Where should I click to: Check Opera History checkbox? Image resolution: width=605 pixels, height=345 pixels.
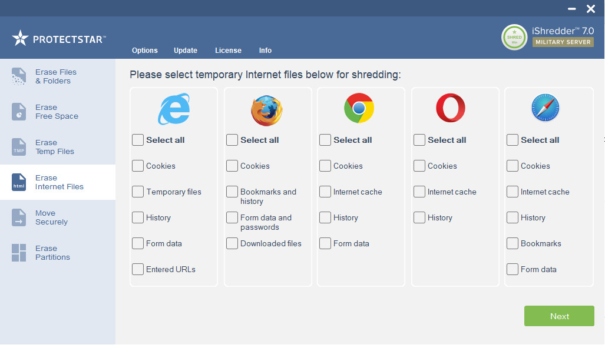[419, 217]
